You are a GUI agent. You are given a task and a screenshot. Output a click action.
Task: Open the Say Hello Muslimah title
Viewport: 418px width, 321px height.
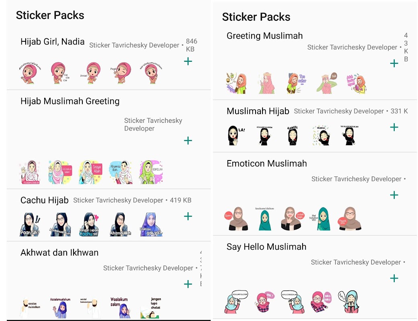[266, 247]
